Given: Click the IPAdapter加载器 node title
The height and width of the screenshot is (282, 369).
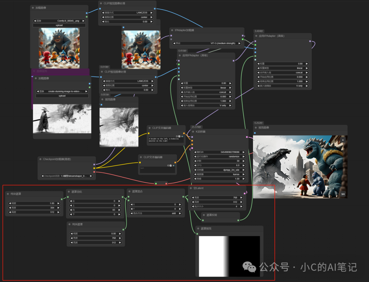Looking at the screenshot, I should (184, 30).
